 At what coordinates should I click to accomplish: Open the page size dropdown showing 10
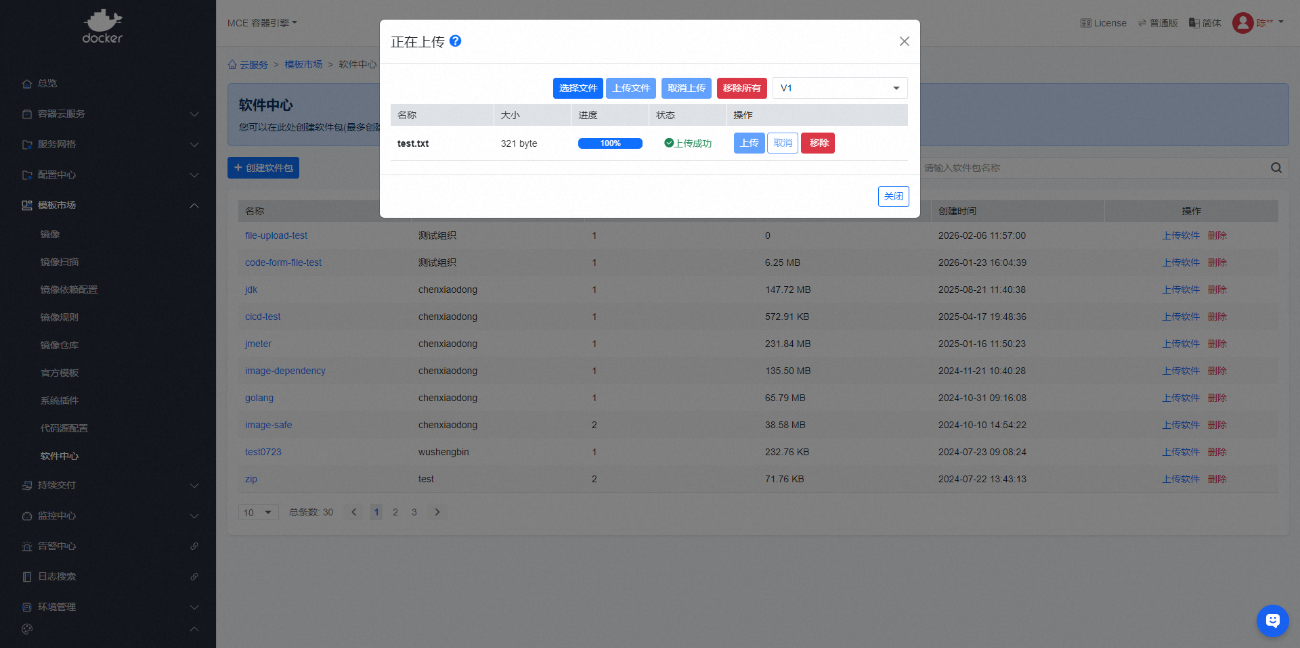click(x=258, y=512)
